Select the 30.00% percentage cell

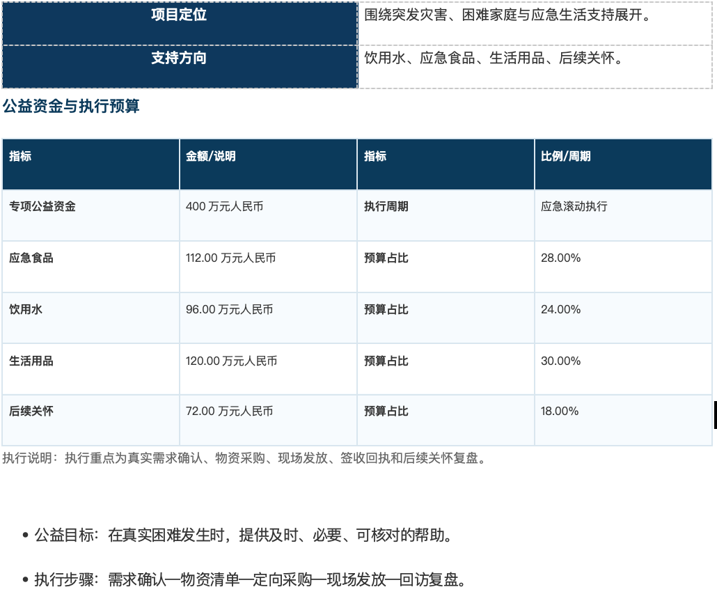click(x=623, y=370)
